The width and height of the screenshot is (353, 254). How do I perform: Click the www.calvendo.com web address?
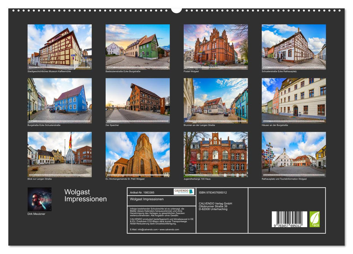click(169, 230)
